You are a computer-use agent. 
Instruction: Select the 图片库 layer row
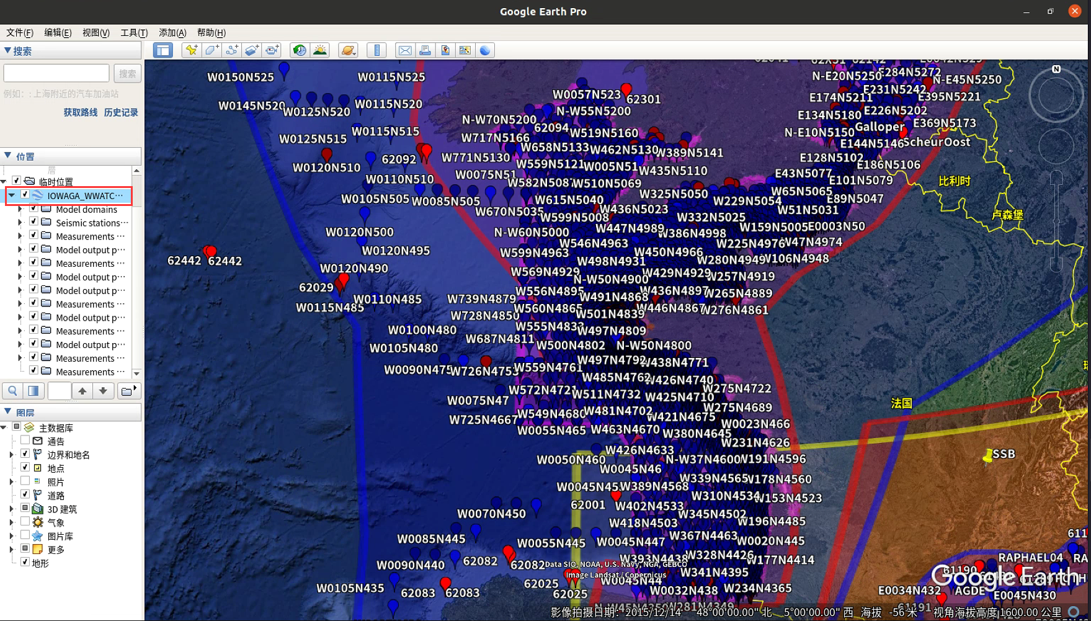click(60, 536)
